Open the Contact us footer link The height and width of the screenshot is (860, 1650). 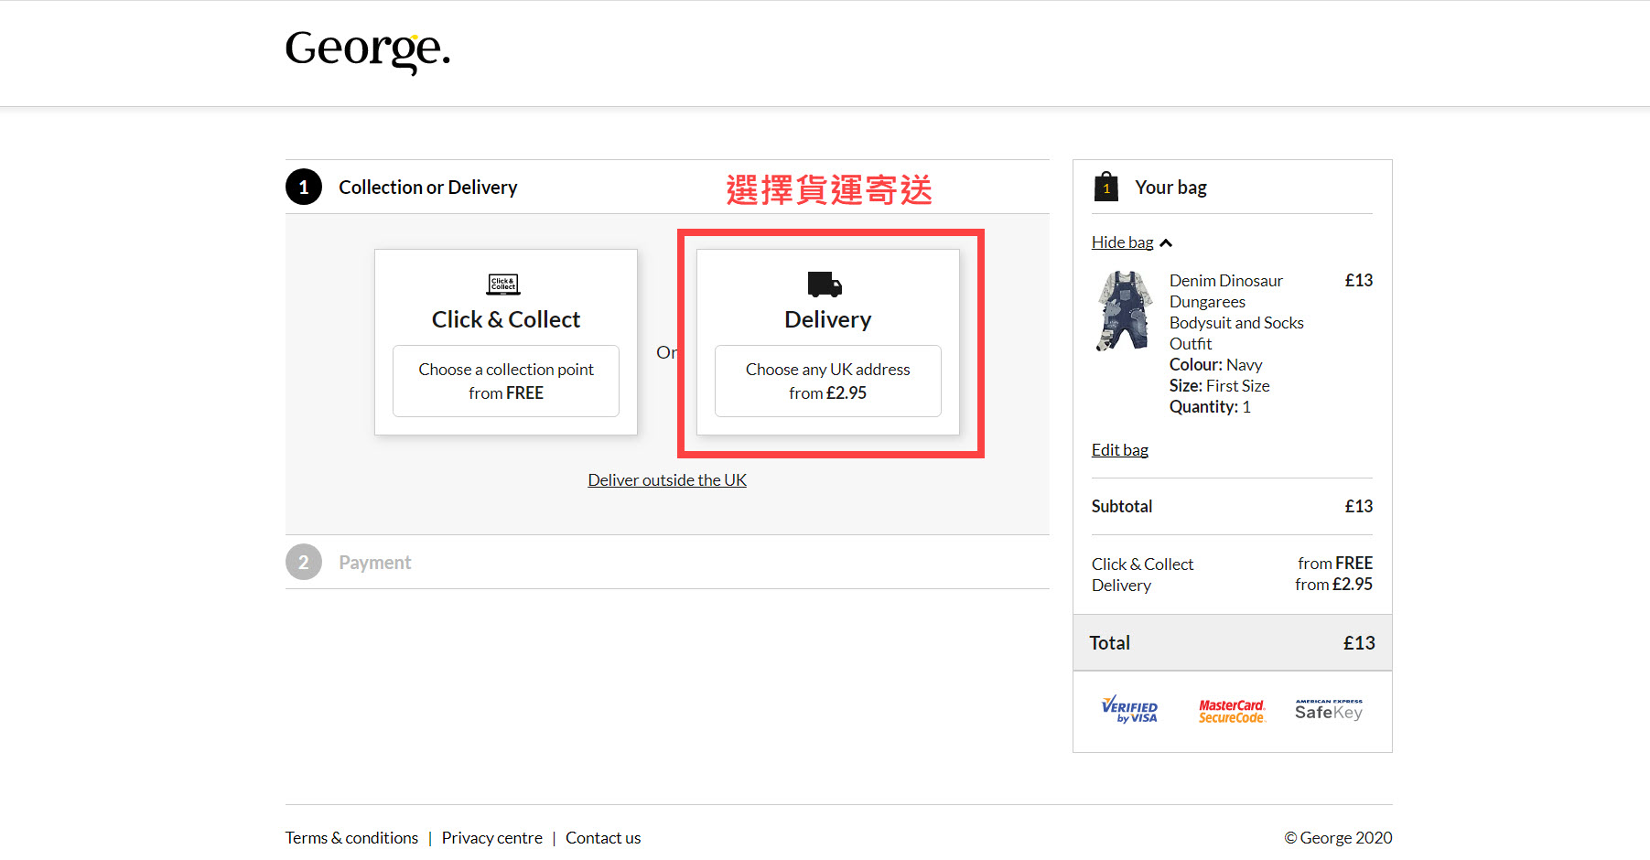pyautogui.click(x=603, y=838)
